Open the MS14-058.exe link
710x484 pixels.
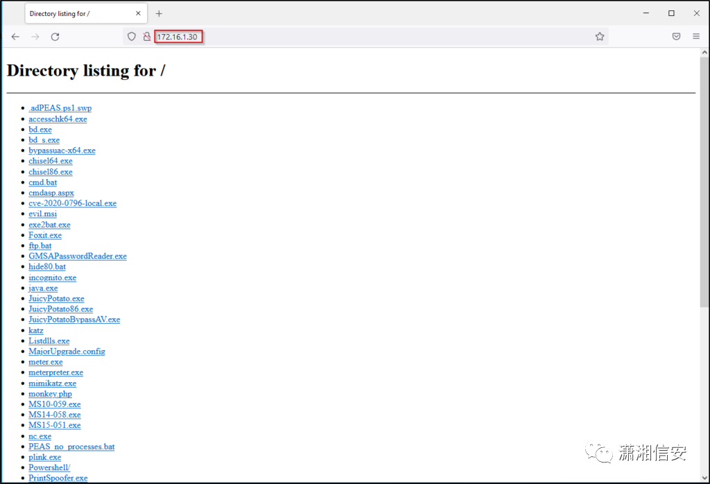[54, 415]
